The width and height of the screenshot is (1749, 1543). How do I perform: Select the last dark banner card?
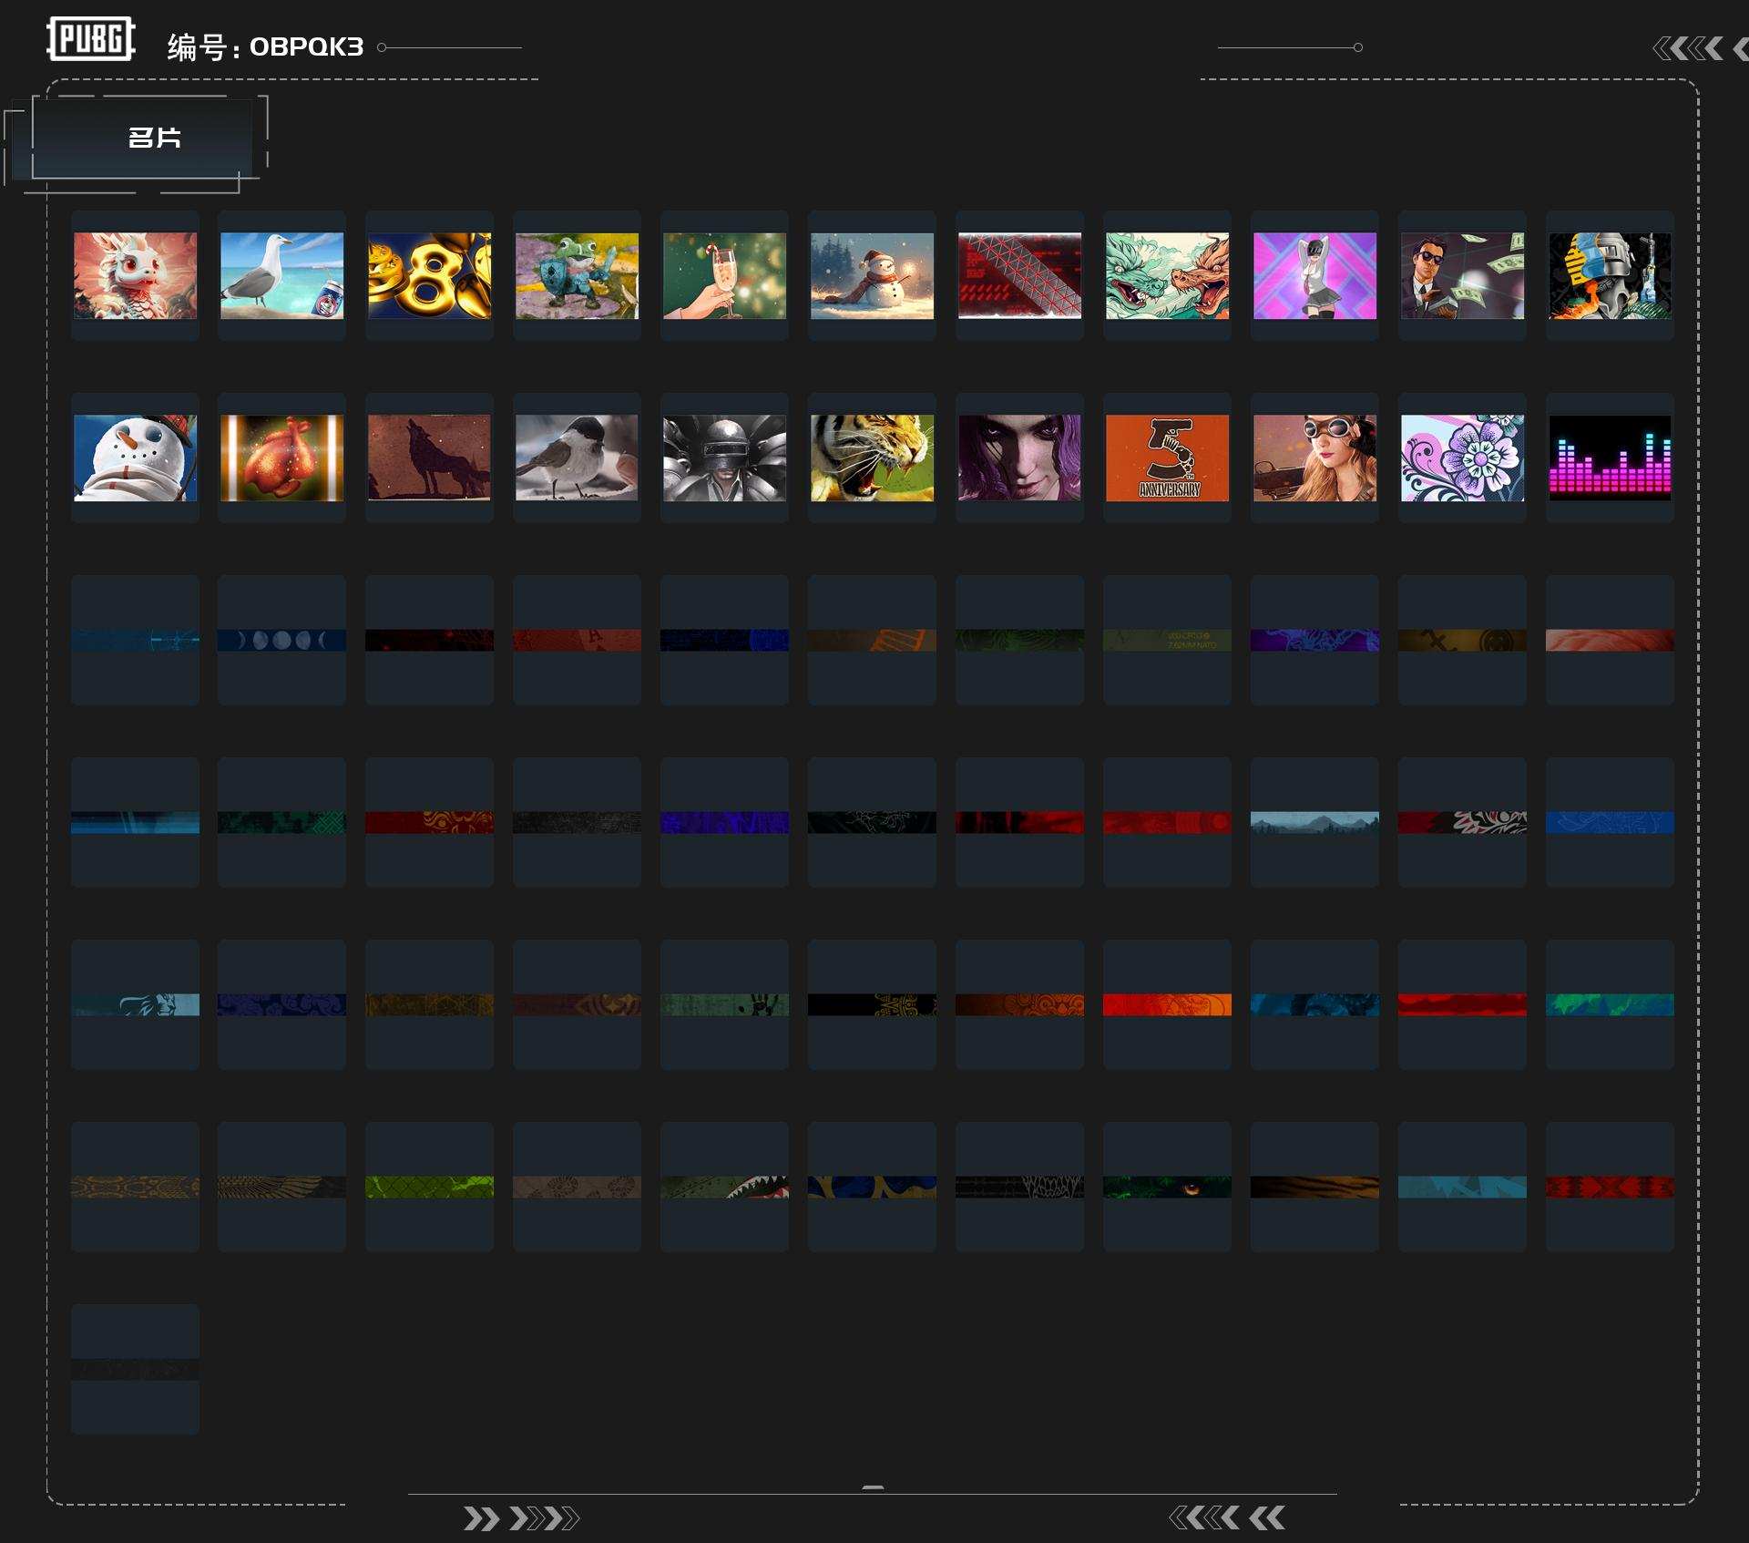135,1369
